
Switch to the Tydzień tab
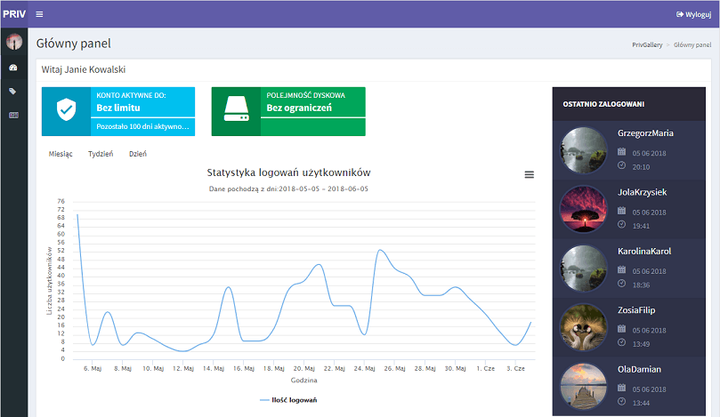(101, 154)
